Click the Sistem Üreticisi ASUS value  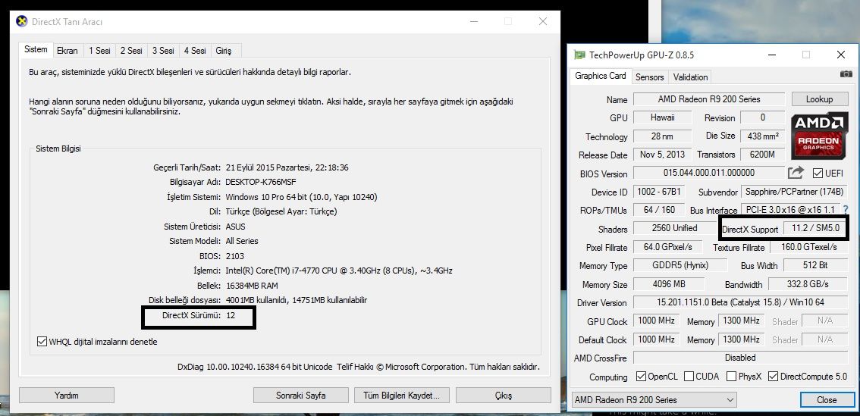[235, 227]
